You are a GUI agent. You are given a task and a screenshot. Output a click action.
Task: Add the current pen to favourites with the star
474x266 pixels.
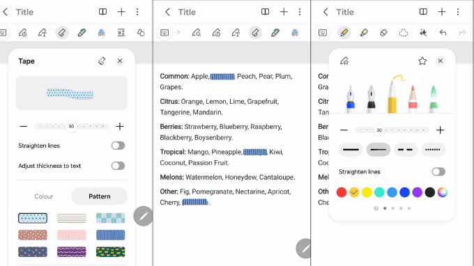[422, 61]
